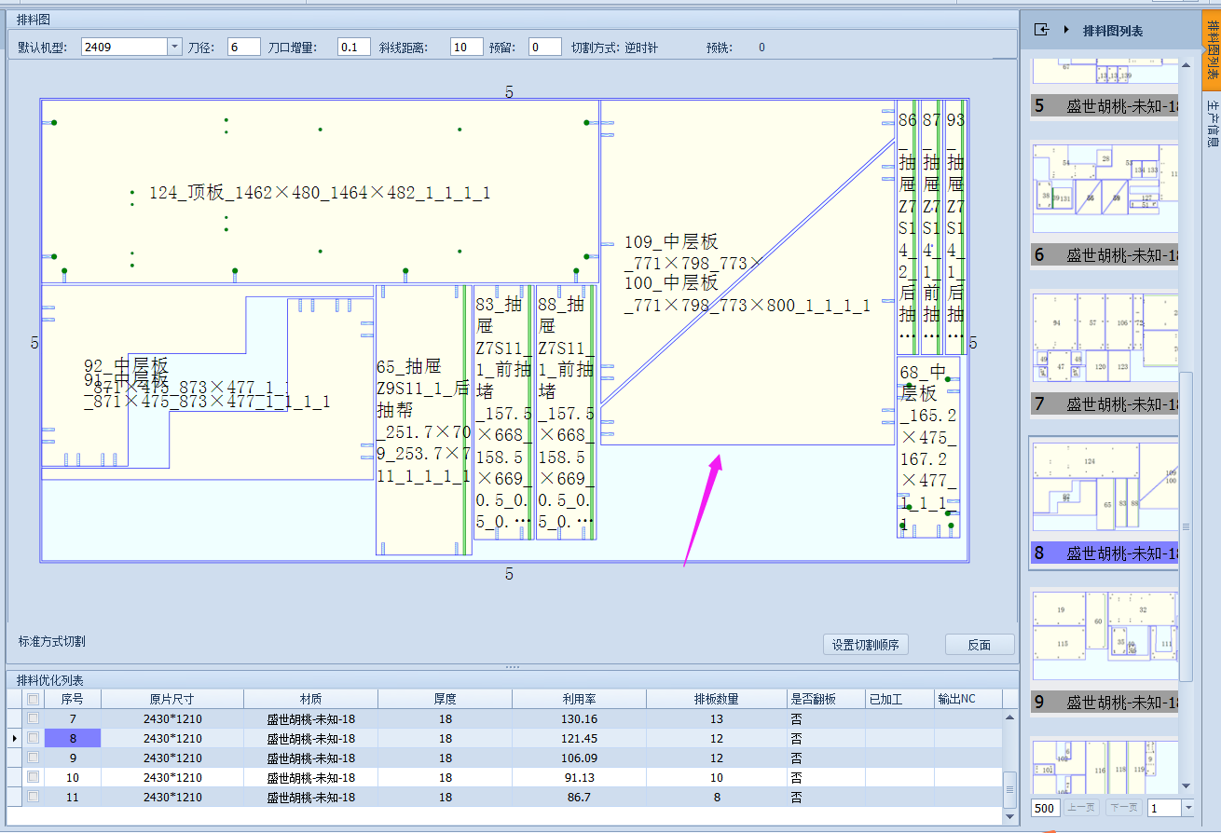Sort by the 利用率 column header
The height and width of the screenshot is (833, 1221).
point(578,699)
